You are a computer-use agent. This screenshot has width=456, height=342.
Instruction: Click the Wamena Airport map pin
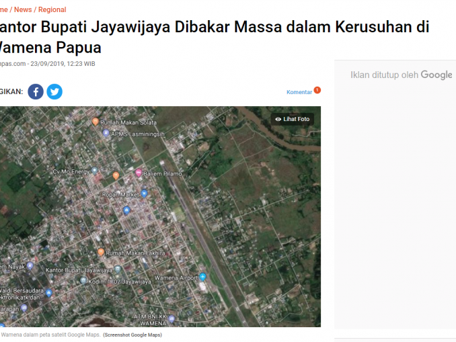coord(202,277)
